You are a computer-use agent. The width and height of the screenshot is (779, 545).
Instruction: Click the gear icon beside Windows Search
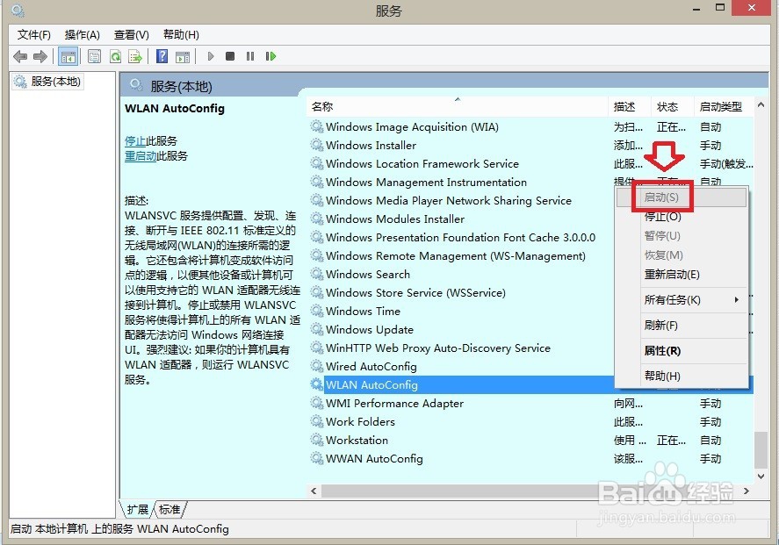coord(317,274)
